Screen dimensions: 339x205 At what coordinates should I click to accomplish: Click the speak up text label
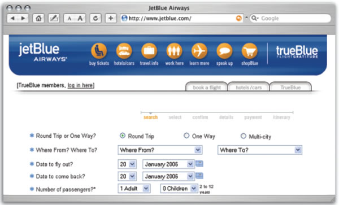click(225, 63)
